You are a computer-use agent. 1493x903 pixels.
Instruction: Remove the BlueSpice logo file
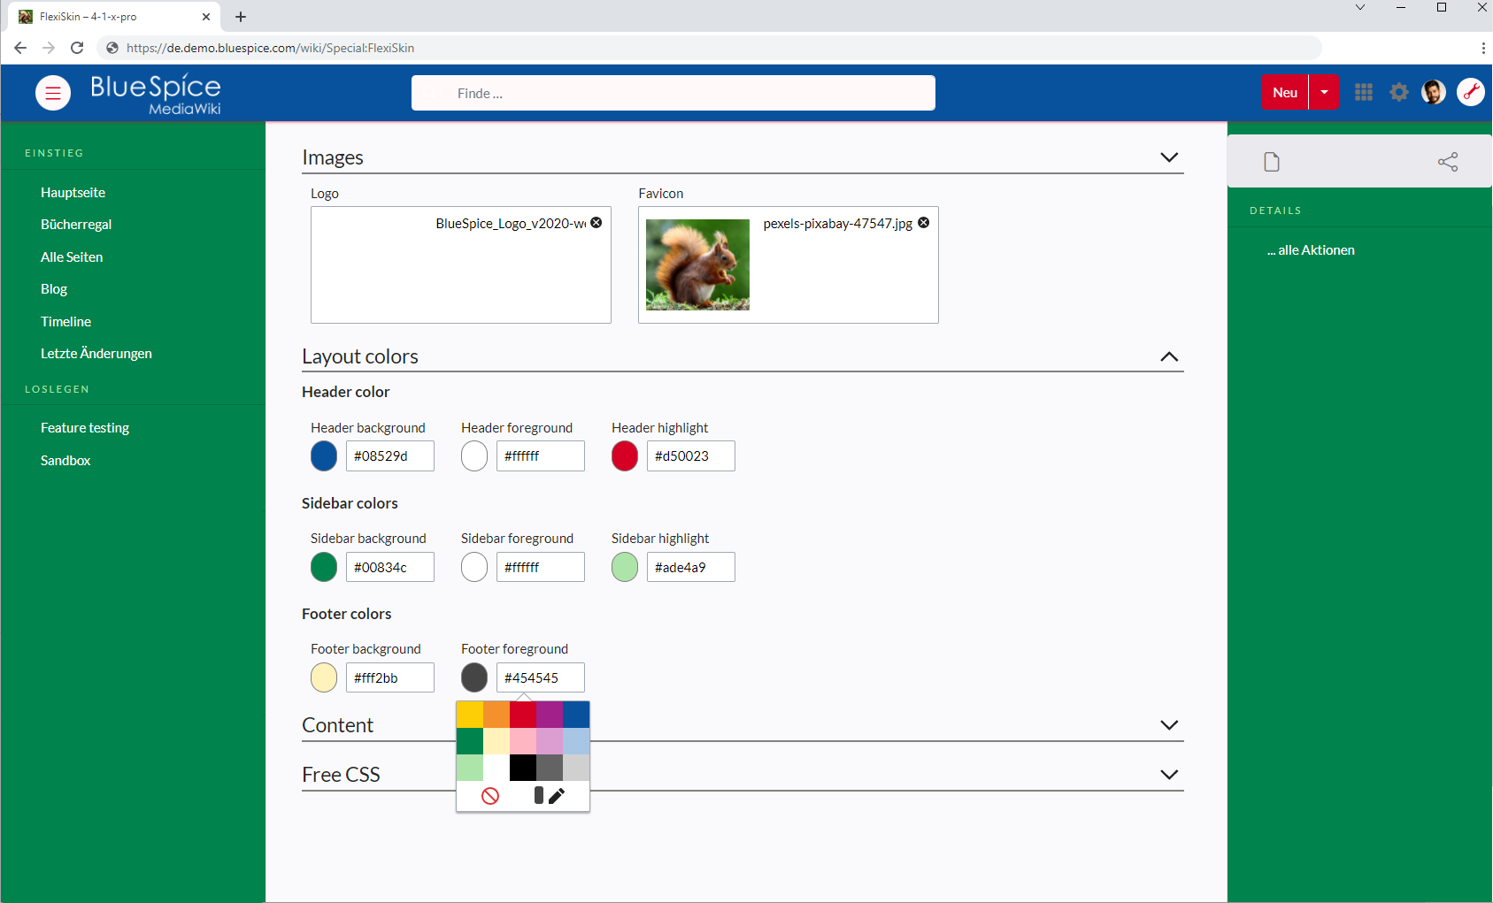[596, 223]
